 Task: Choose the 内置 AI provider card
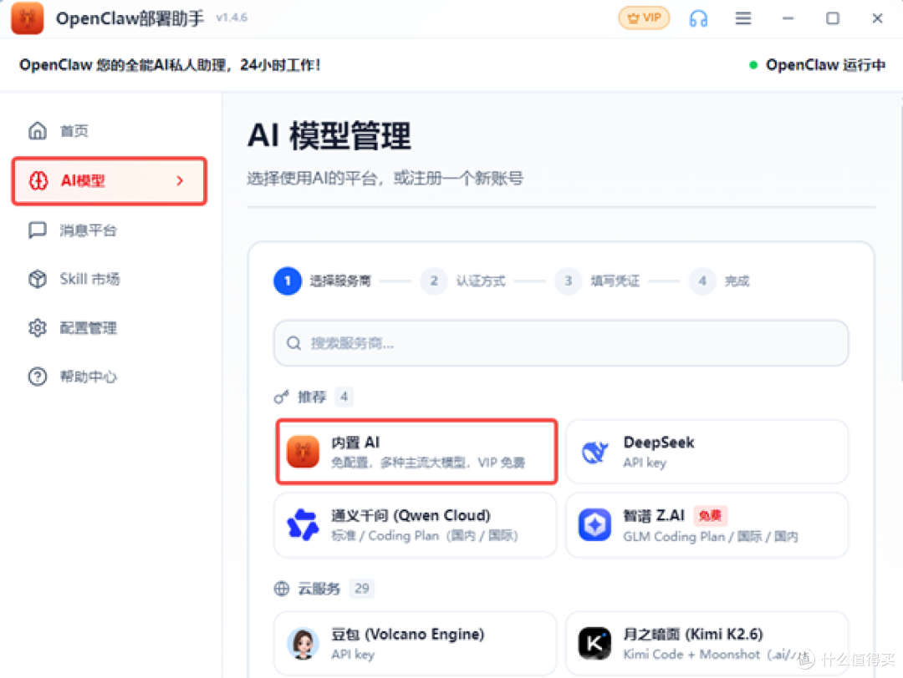click(x=416, y=452)
